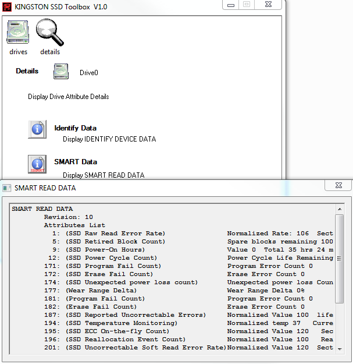Close the SMART READ DATA window

click(338, 185)
